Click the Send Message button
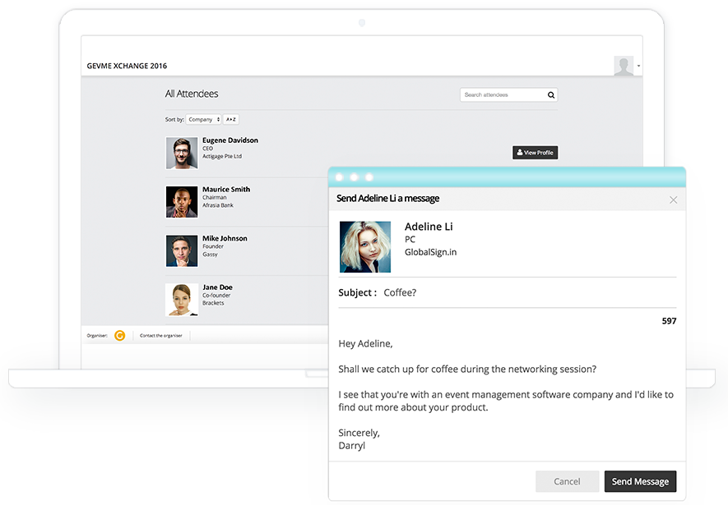Image resolution: width=728 pixels, height=505 pixels. click(x=640, y=481)
